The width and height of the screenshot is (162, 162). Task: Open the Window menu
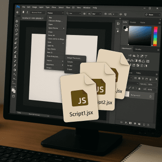[x=87, y=7]
